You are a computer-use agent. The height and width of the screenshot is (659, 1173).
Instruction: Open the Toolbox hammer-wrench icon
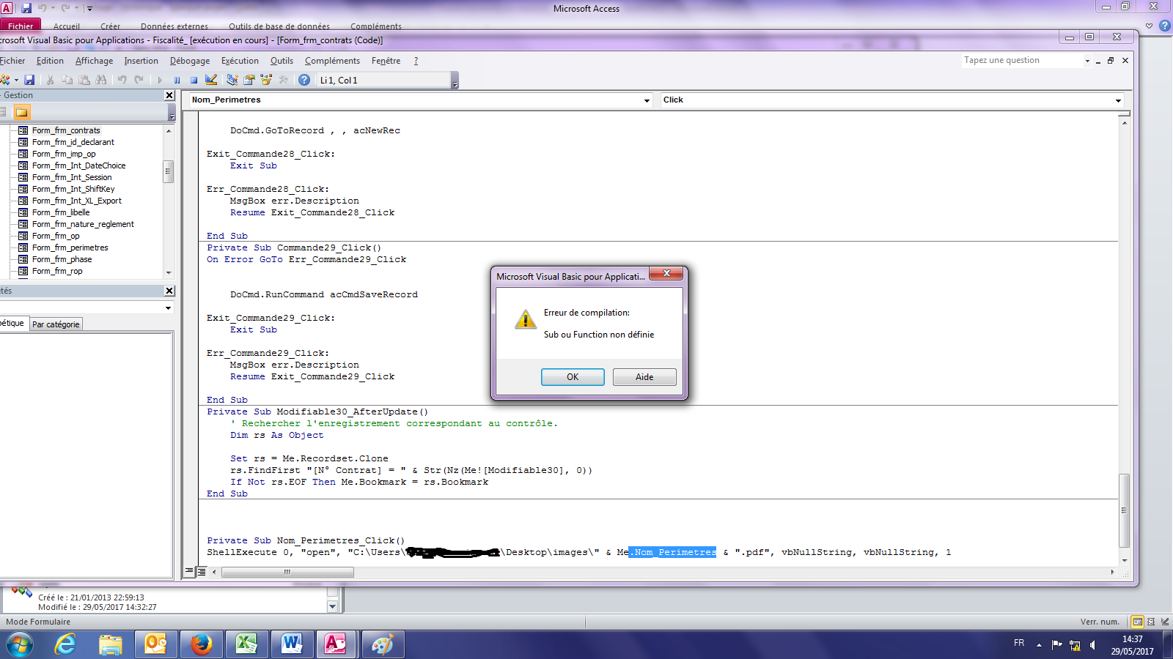click(x=283, y=80)
